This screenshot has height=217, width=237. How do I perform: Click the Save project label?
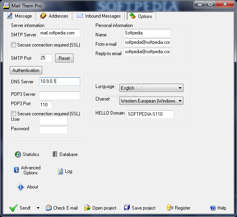point(144,208)
